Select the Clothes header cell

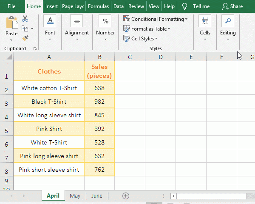(49, 71)
